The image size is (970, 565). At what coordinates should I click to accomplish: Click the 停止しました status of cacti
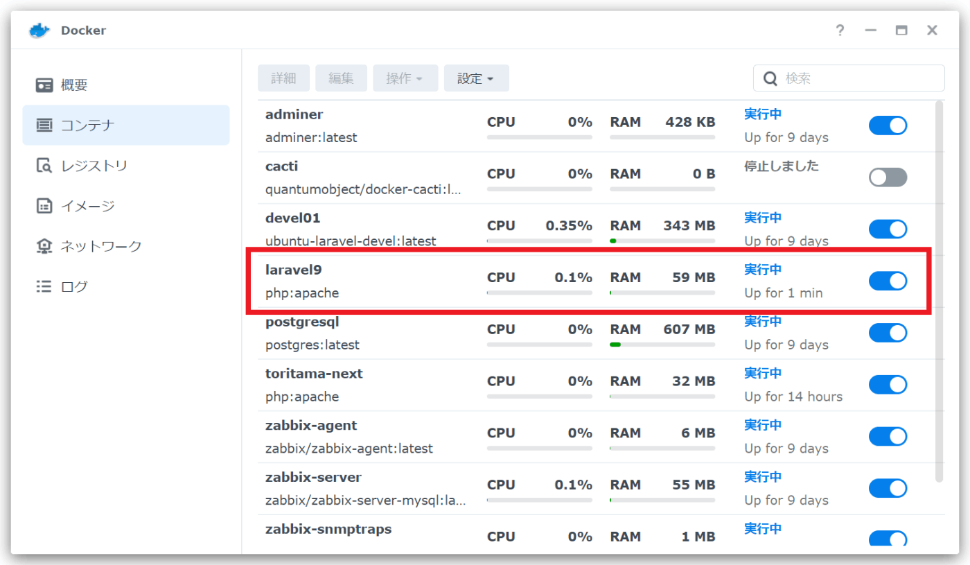point(782,166)
